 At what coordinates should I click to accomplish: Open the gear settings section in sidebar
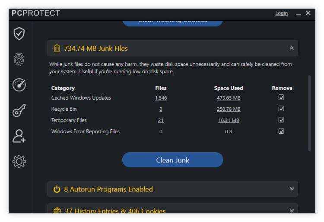tap(19, 161)
